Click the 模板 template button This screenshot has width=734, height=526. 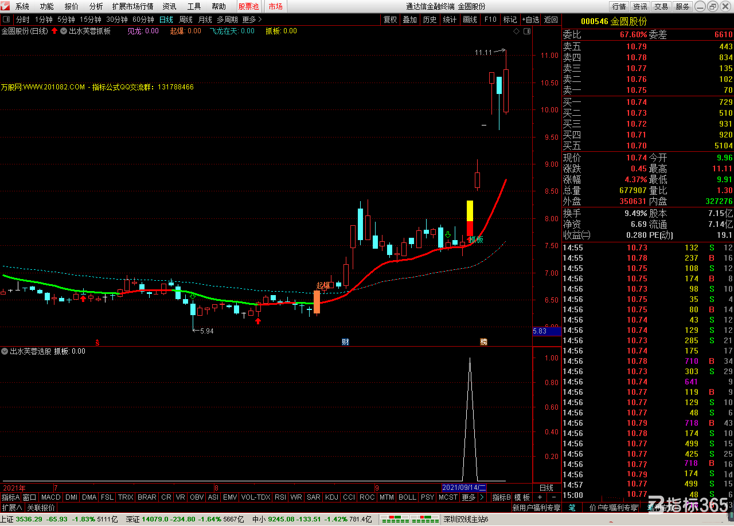(x=522, y=497)
